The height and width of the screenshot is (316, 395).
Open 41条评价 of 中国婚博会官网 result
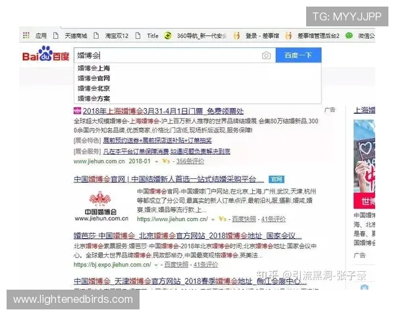point(273,219)
